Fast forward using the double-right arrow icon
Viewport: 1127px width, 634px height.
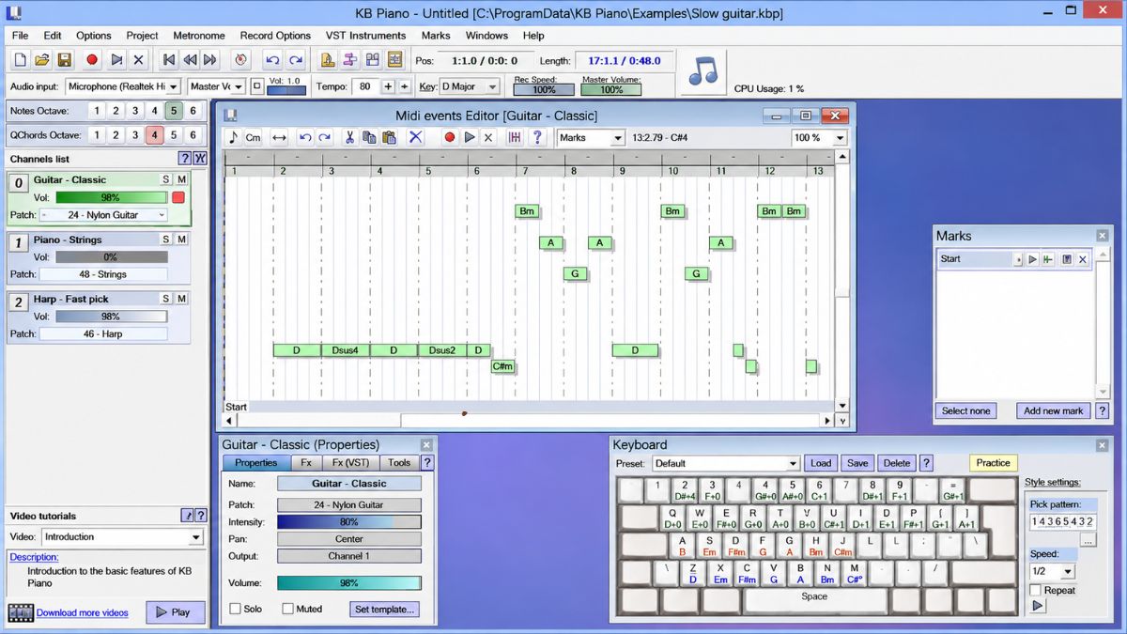[x=210, y=60]
